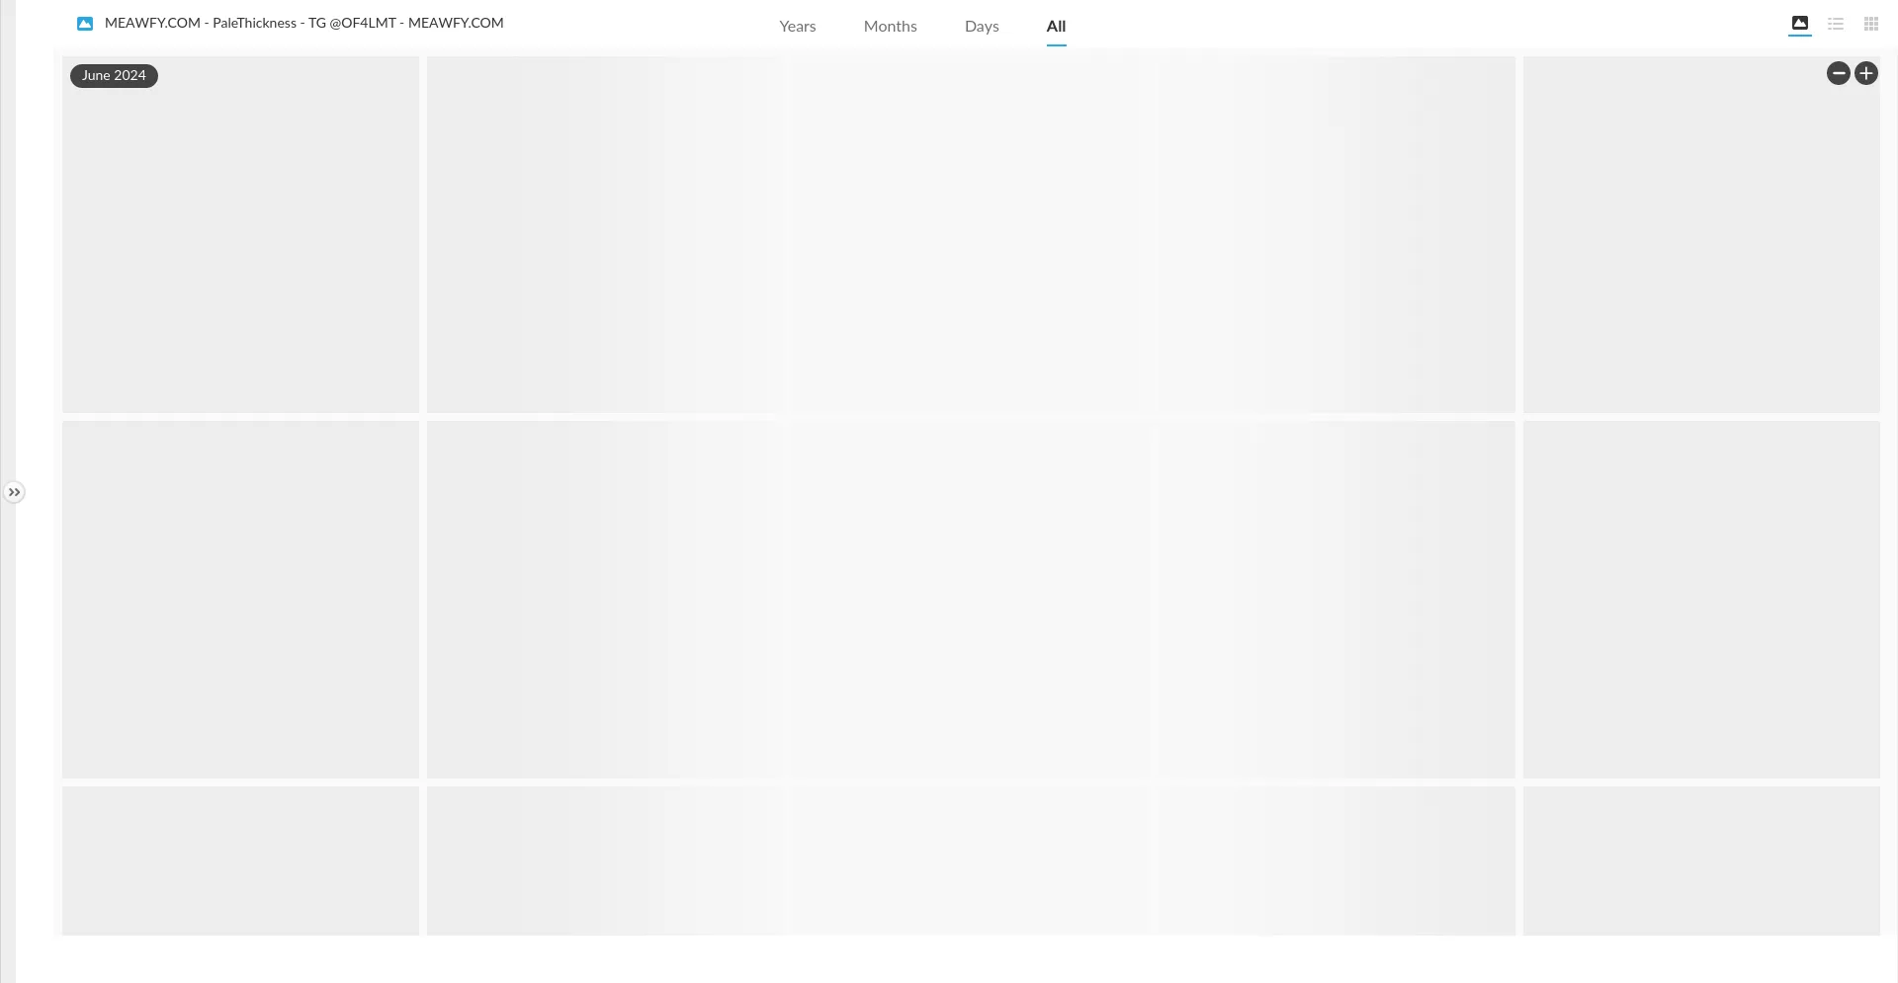Click the June 2024 date badge
The image size is (1898, 983).
coord(114,76)
